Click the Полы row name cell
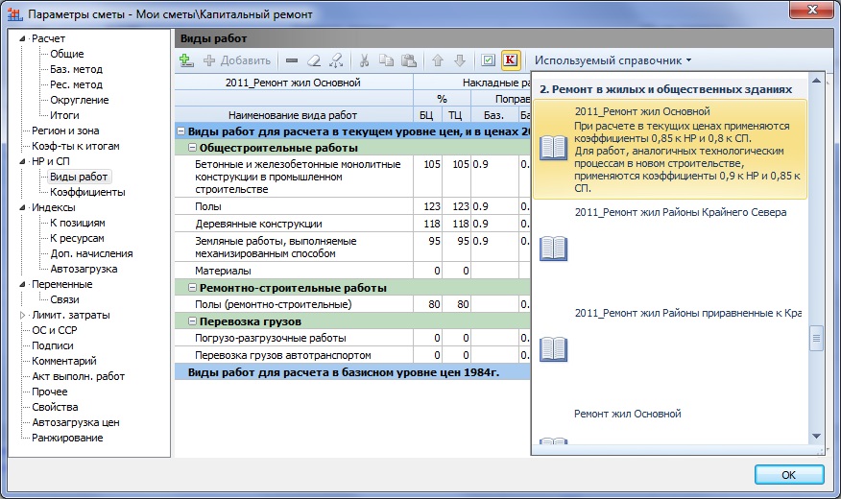This screenshot has width=841, height=499. click(294, 206)
